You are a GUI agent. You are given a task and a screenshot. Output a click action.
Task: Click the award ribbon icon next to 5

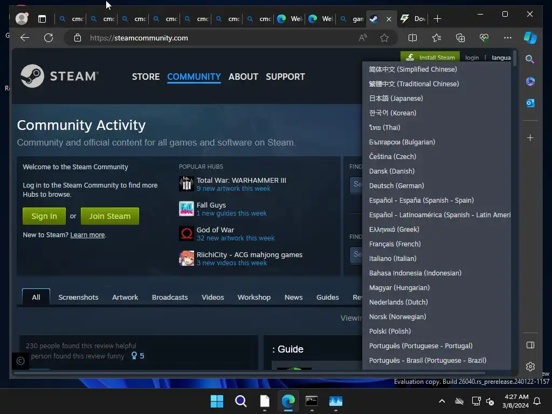click(134, 356)
